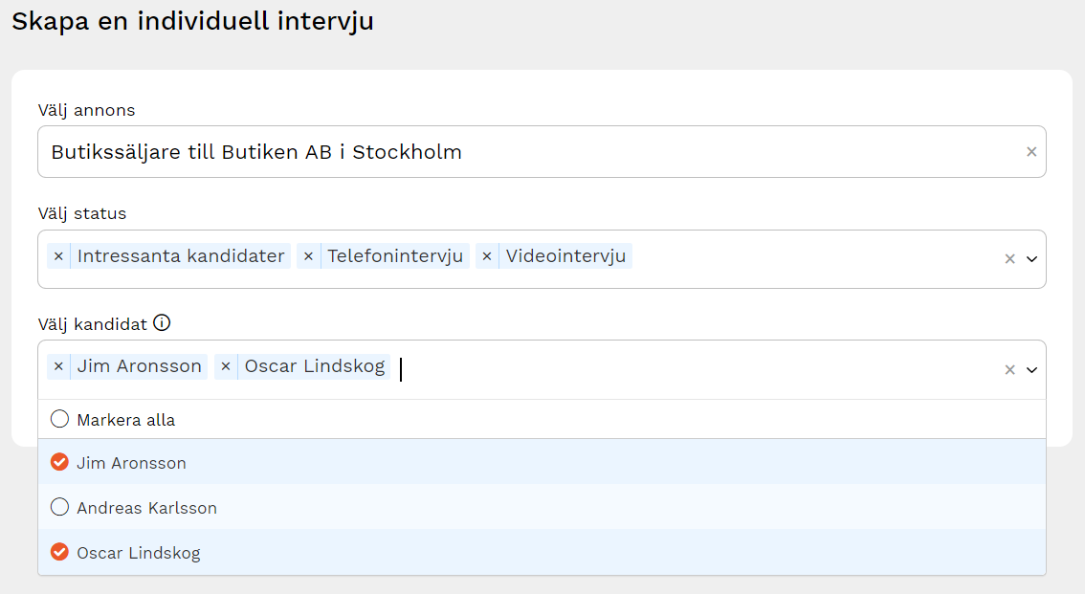The image size is (1085, 594).
Task: Clear the selected job ad field
Action: point(1031,152)
